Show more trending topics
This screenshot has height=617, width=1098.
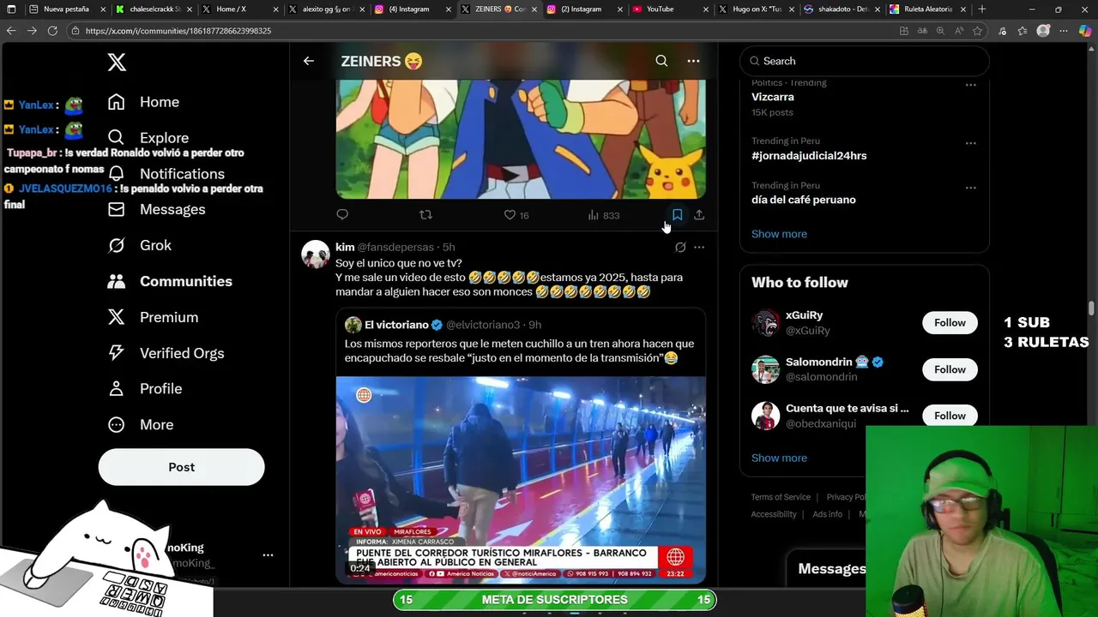point(779,234)
